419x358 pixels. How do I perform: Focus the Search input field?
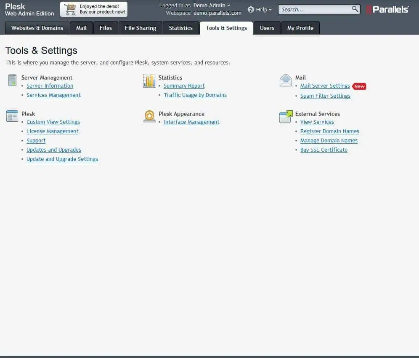point(315,9)
